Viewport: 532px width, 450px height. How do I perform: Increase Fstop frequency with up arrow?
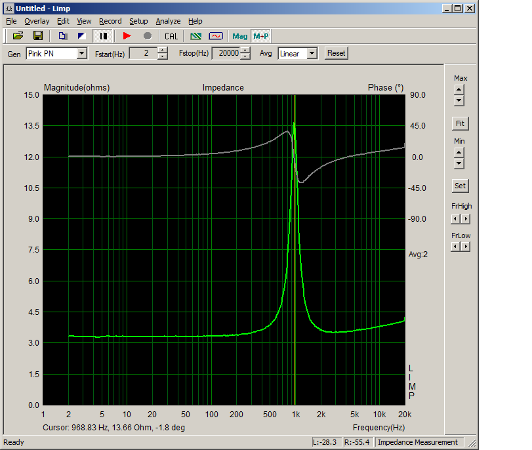[245, 51]
